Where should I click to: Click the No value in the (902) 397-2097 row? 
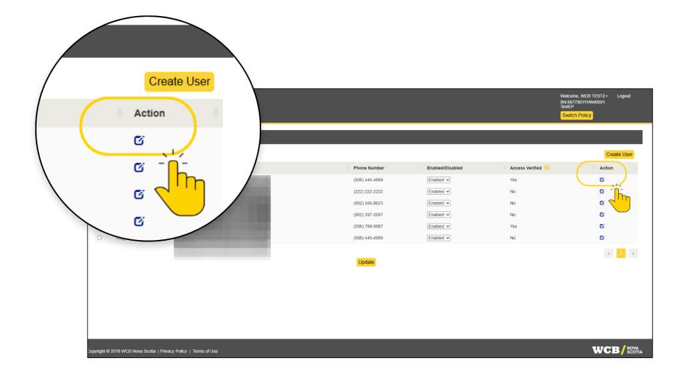tap(512, 215)
